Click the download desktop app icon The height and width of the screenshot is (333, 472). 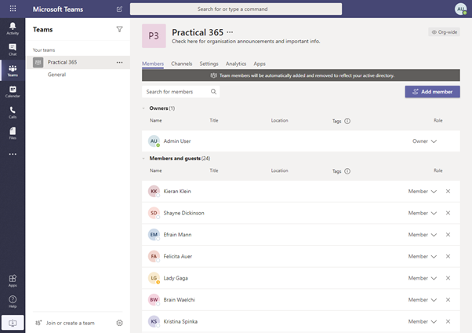click(x=13, y=323)
